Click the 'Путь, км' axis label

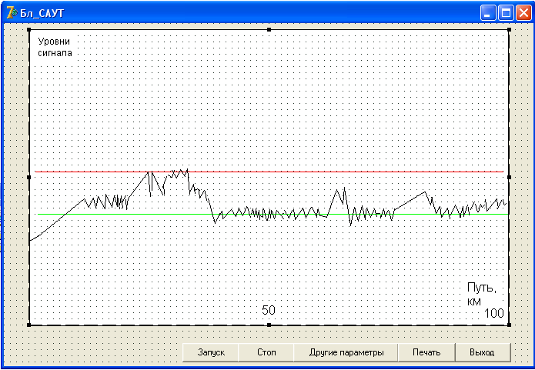click(481, 294)
